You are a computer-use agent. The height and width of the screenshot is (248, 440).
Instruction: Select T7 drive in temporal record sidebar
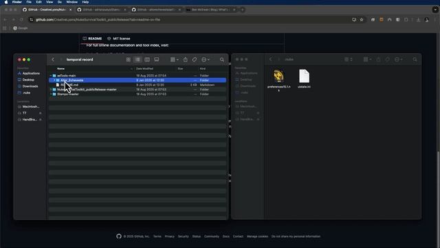click(x=22, y=113)
